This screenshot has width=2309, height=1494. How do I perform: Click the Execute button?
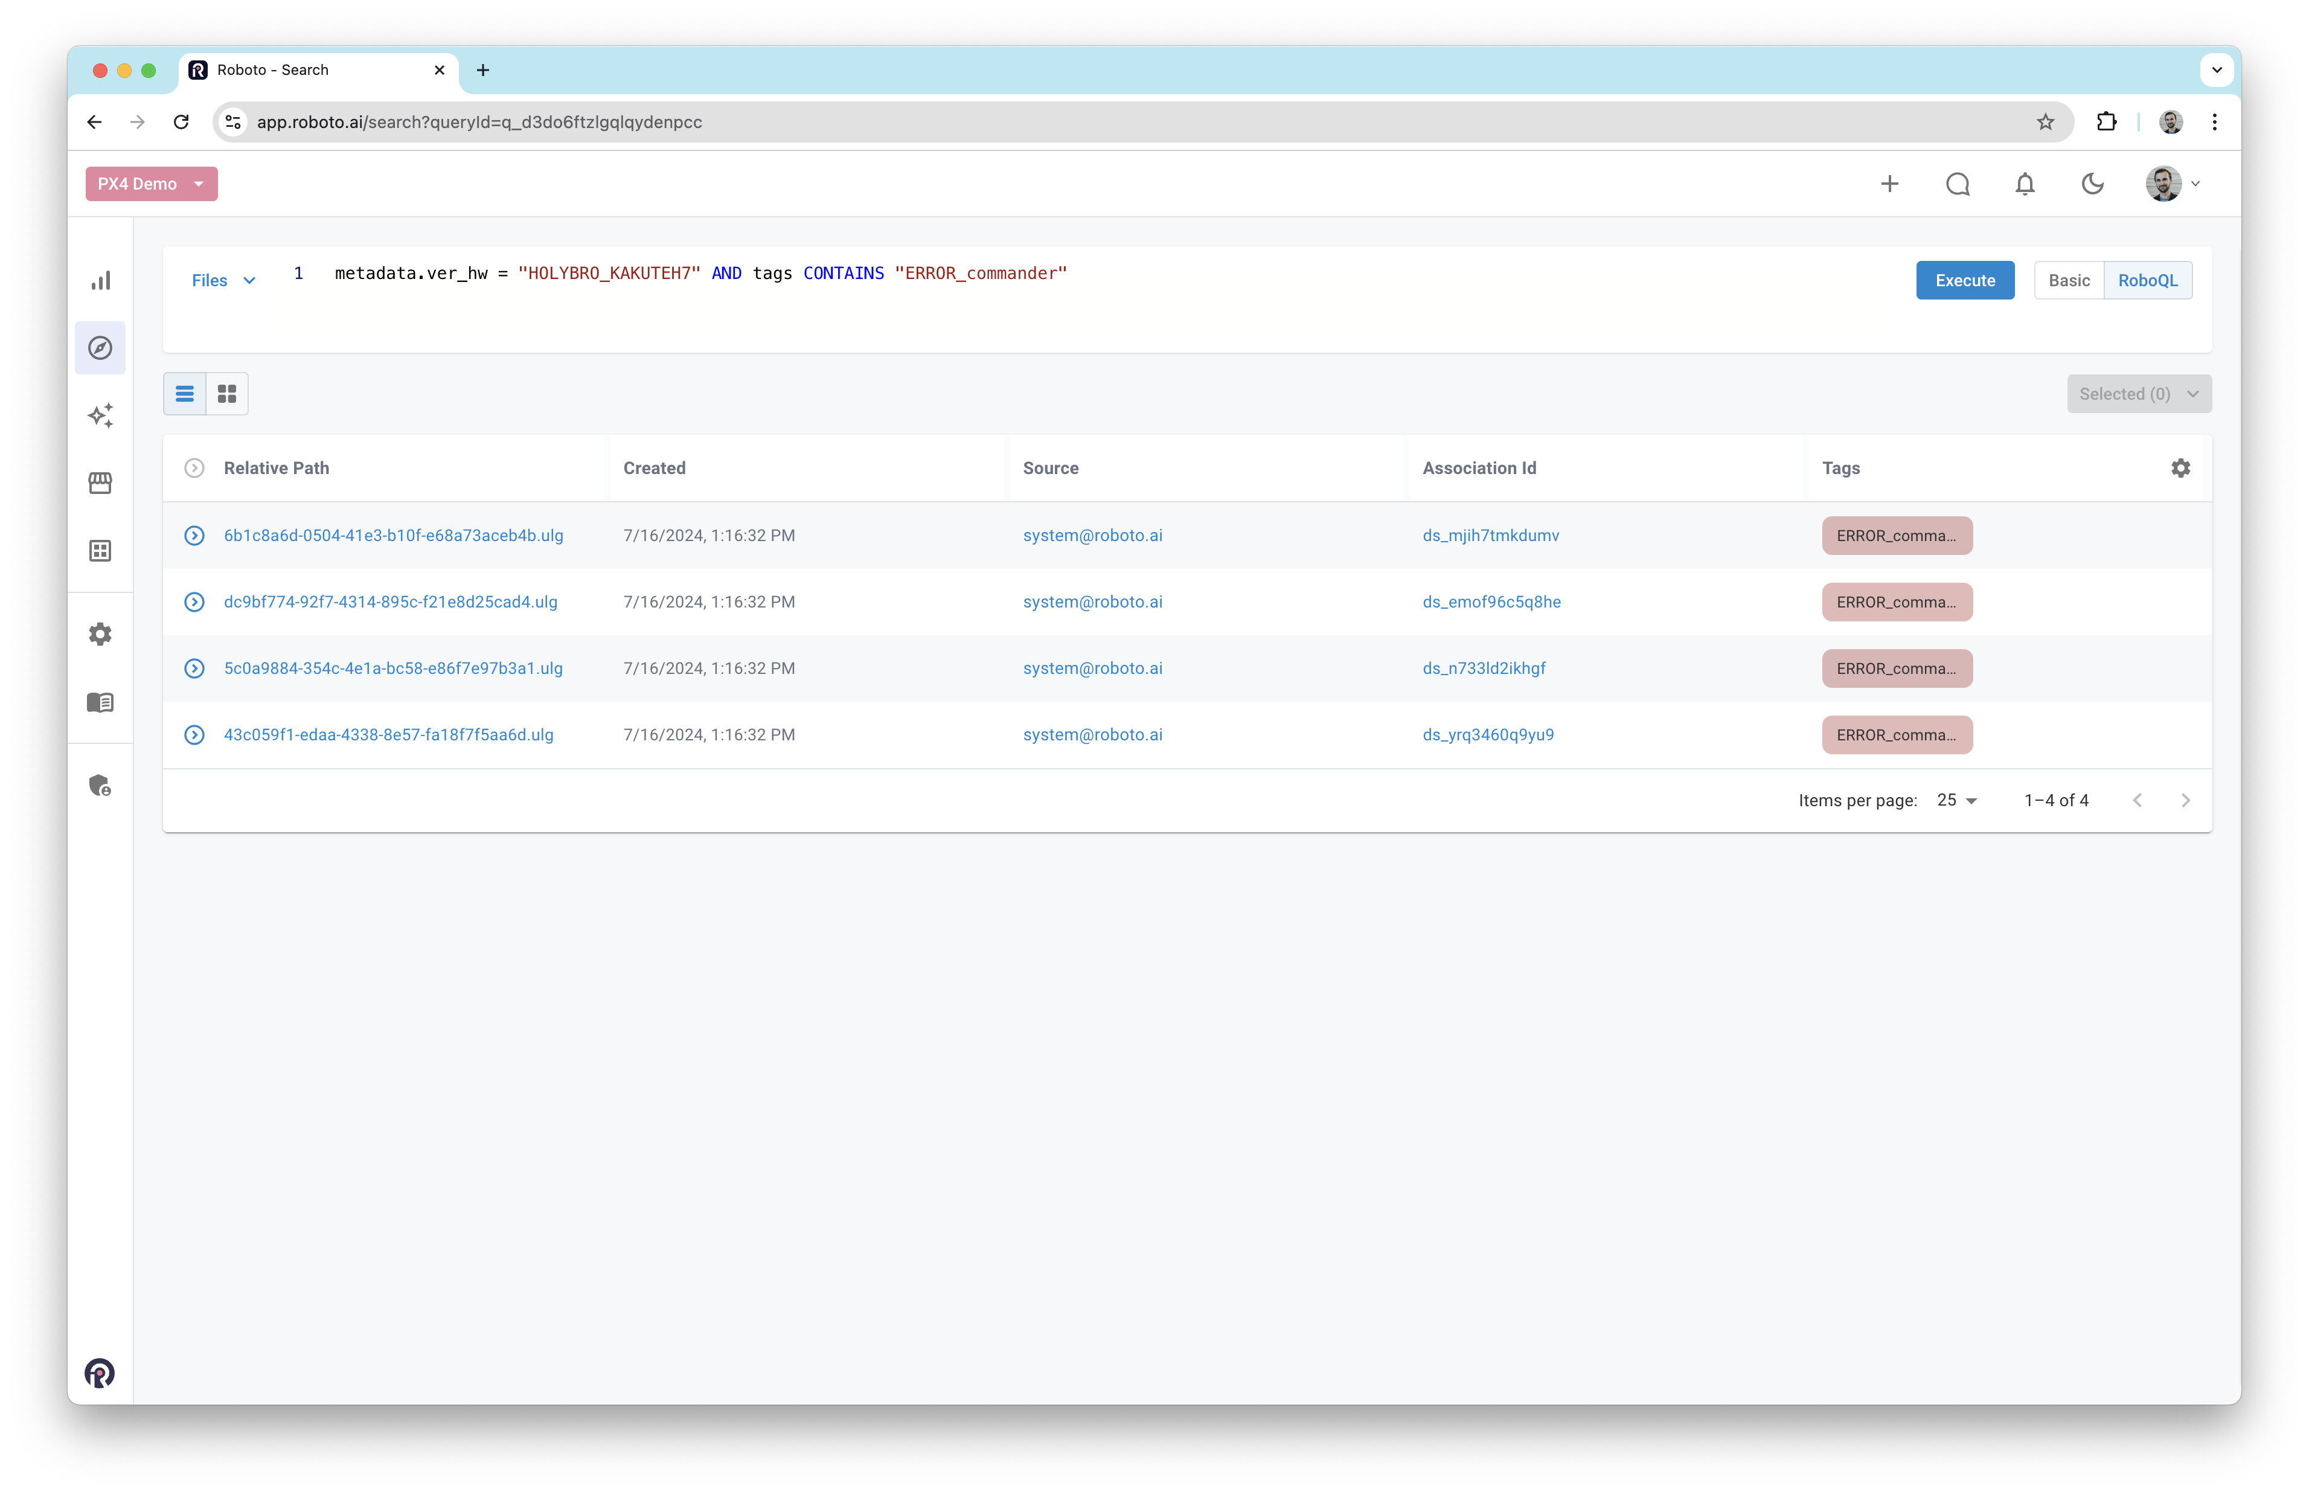coord(1965,280)
